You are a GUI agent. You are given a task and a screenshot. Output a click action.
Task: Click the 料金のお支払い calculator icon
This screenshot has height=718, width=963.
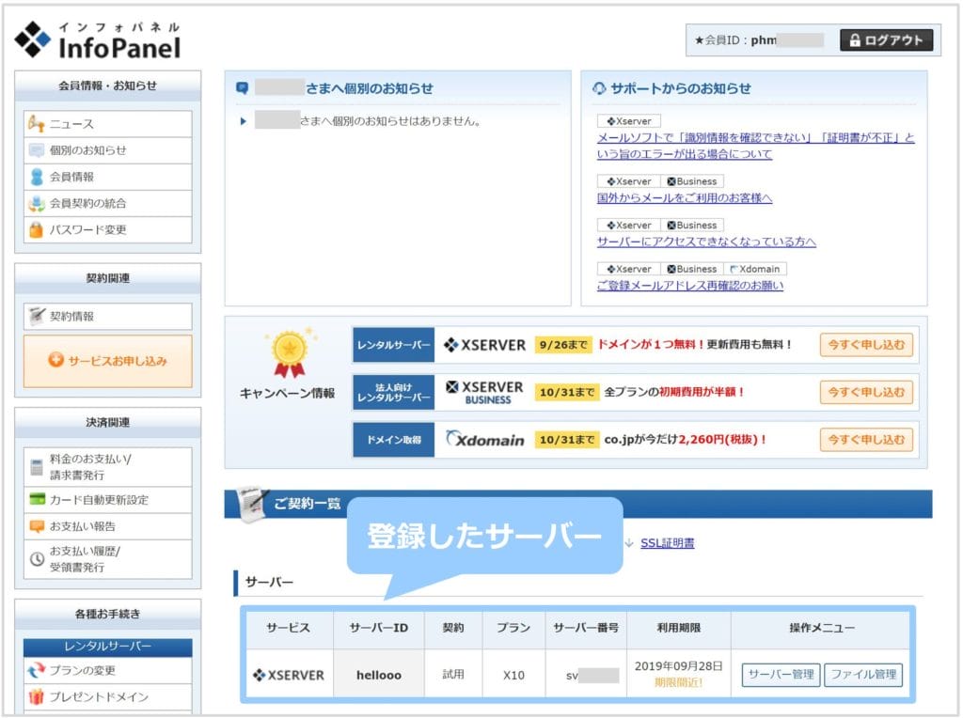[x=37, y=467]
